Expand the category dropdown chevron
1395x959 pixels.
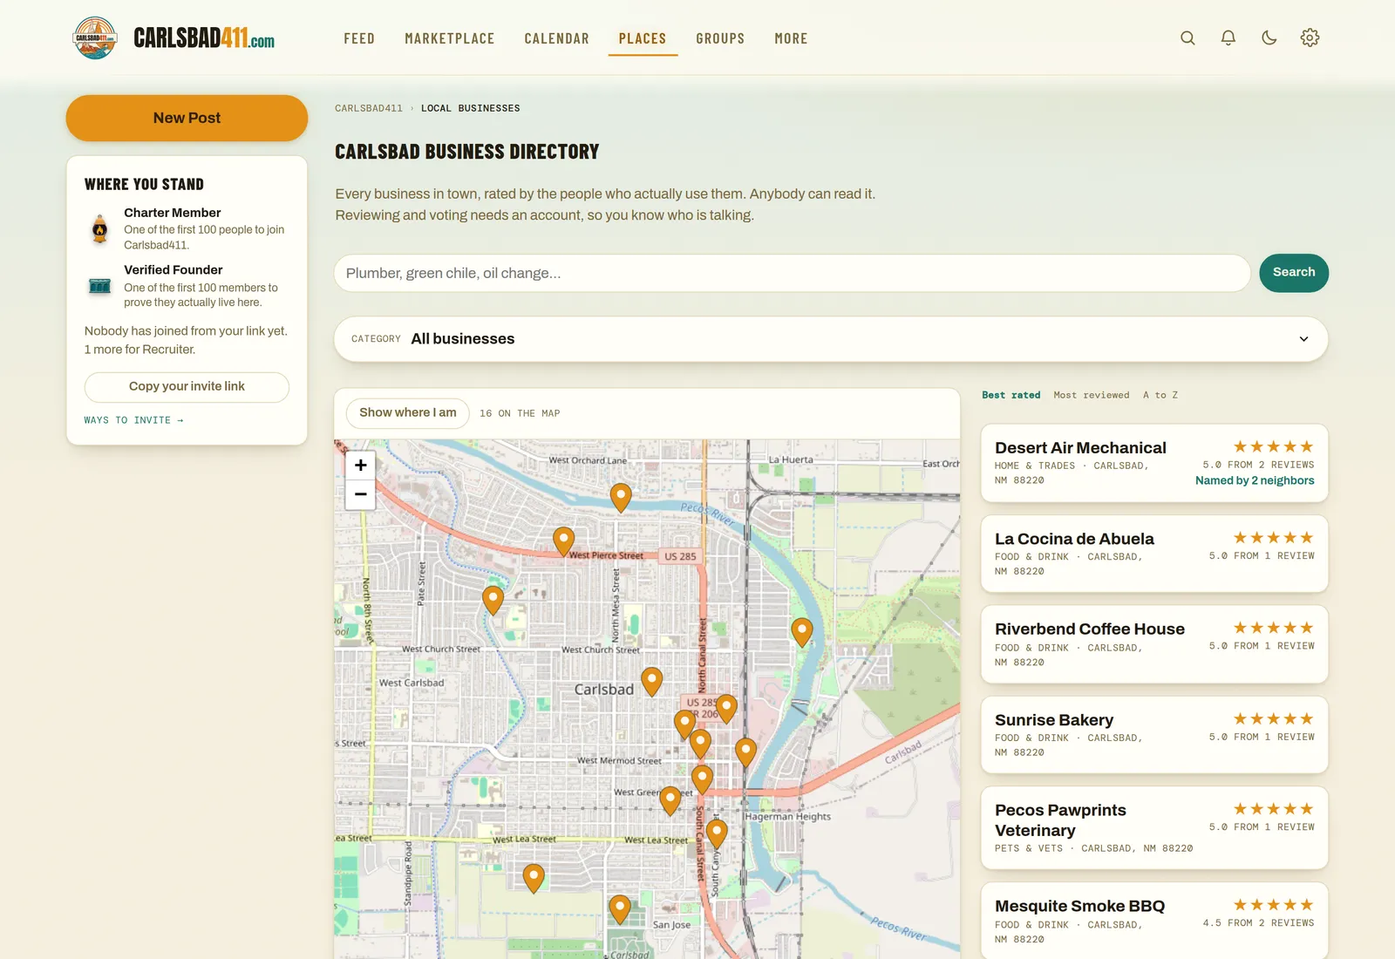click(x=1303, y=339)
